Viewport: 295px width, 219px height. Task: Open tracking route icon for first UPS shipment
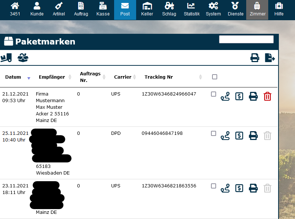point(225,97)
